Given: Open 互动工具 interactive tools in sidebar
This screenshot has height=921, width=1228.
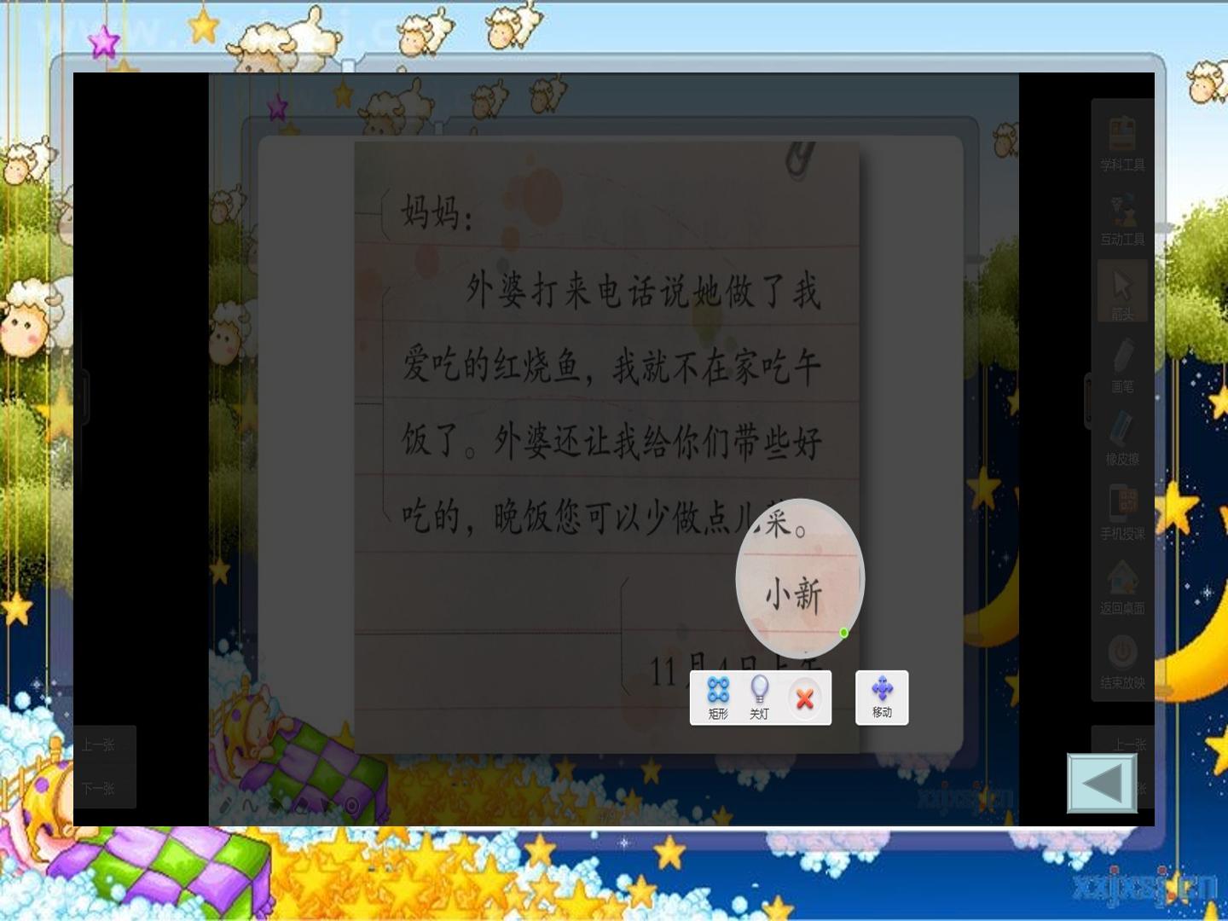Looking at the screenshot, I should pos(1122,219).
